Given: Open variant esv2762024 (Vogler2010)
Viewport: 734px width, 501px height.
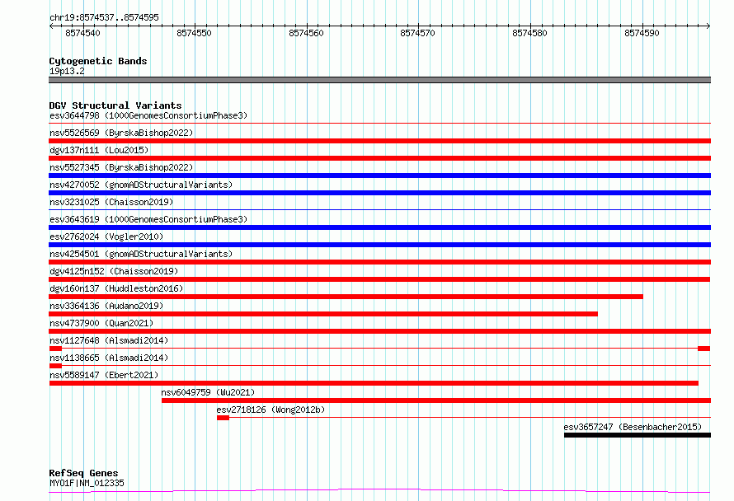Looking at the screenshot, I should click(106, 236).
